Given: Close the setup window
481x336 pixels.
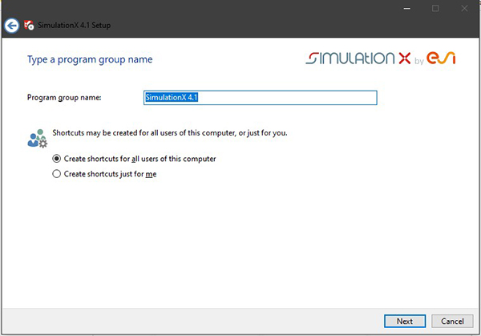Looking at the screenshot, I should (464, 9).
